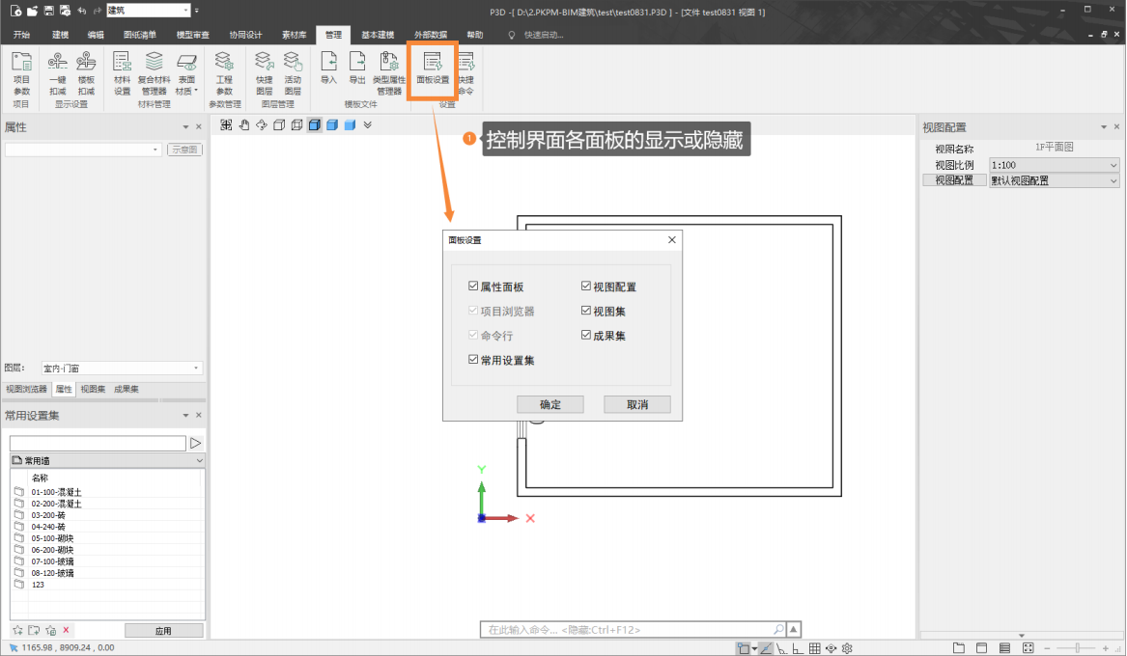This screenshot has height=656, width=1127.
Task: Click 应用 button in 常用设置集 panel
Action: pyautogui.click(x=163, y=631)
